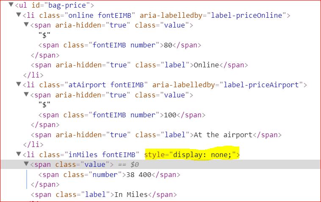The width and height of the screenshot is (321, 202).
Task: Collapse the li "inMiles fontEIMB" element
Action: tap(19, 155)
